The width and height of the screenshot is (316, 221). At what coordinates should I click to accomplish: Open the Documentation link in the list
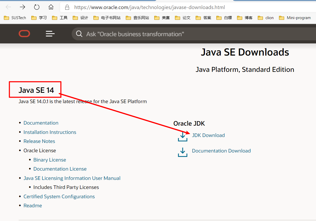tap(41, 123)
